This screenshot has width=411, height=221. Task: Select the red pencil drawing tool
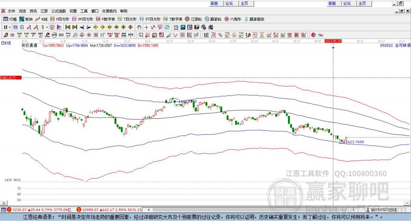[6, 35]
